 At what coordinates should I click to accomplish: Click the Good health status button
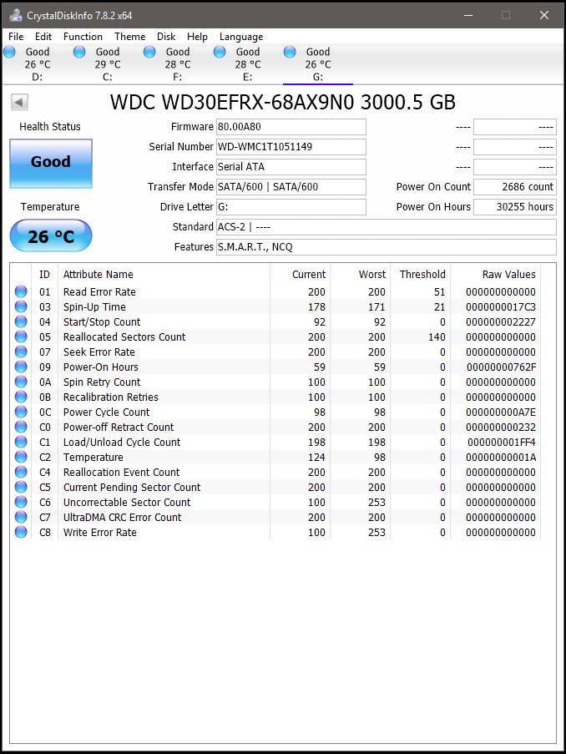coord(51,164)
